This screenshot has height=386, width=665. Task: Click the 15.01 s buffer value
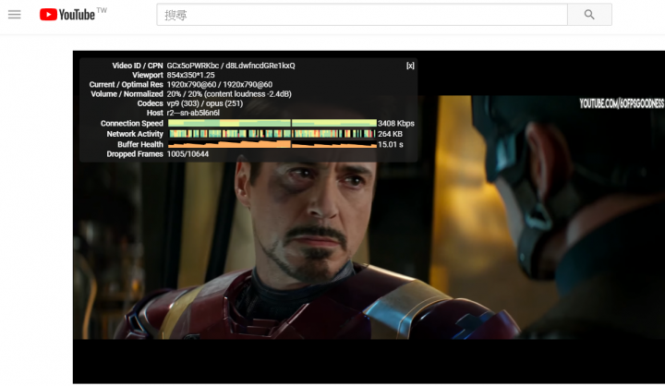coord(391,145)
